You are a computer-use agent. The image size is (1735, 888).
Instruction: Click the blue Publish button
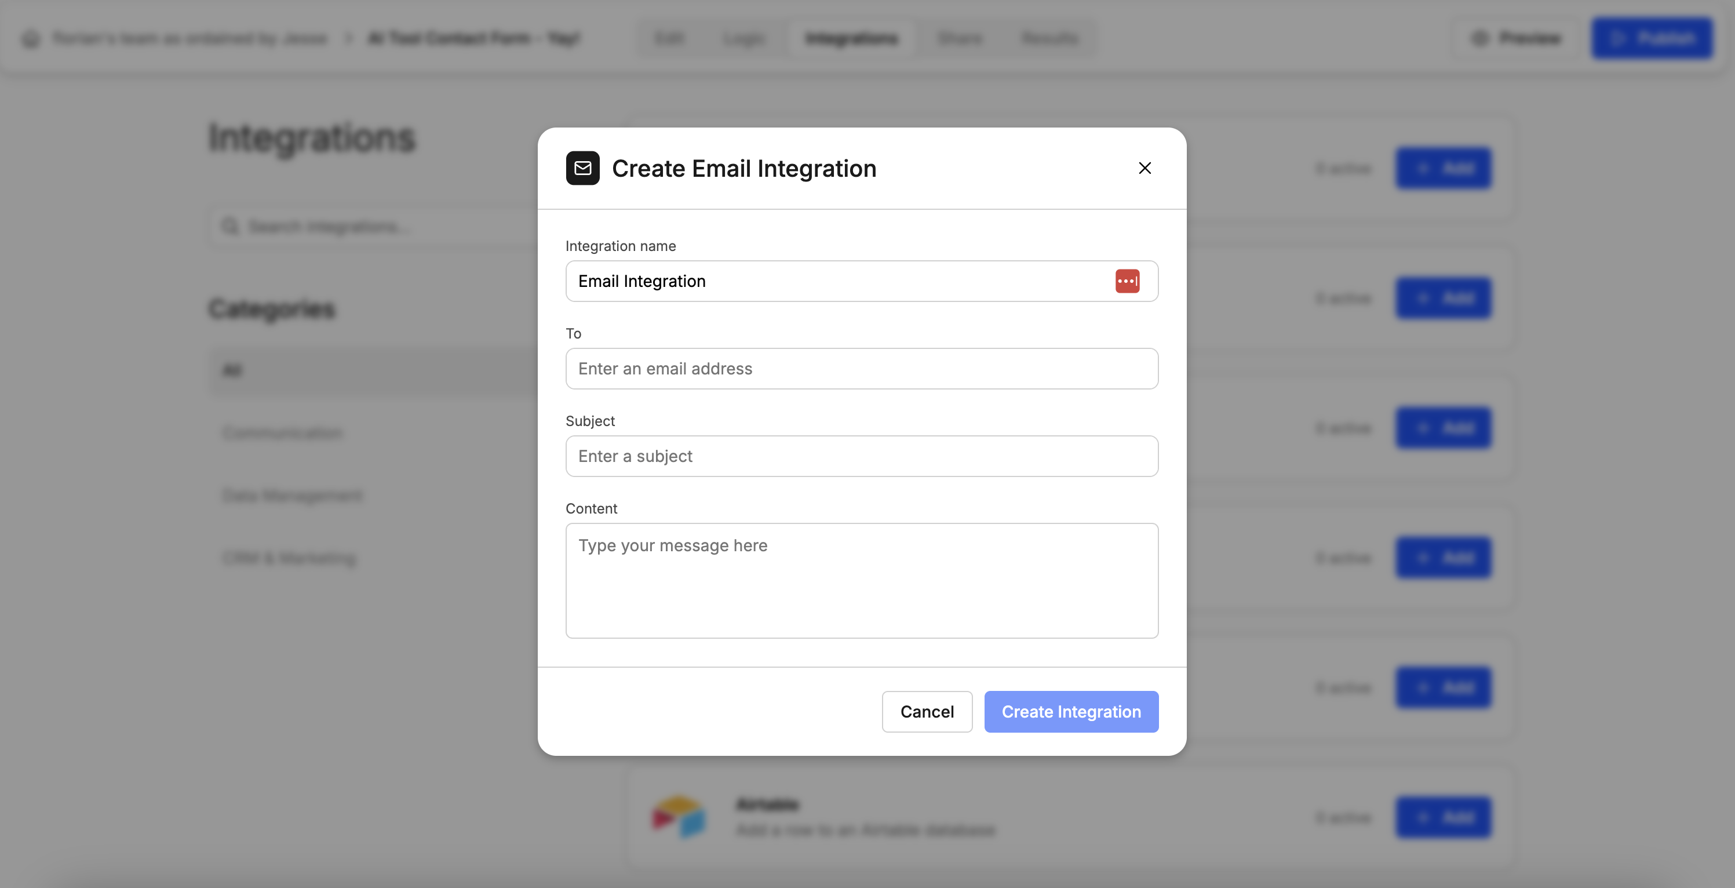(x=1652, y=38)
